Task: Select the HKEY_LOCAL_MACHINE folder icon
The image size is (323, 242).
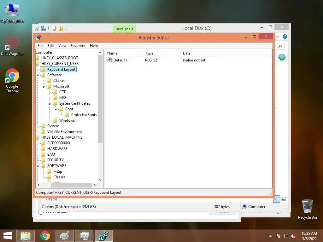Action: pos(38,137)
